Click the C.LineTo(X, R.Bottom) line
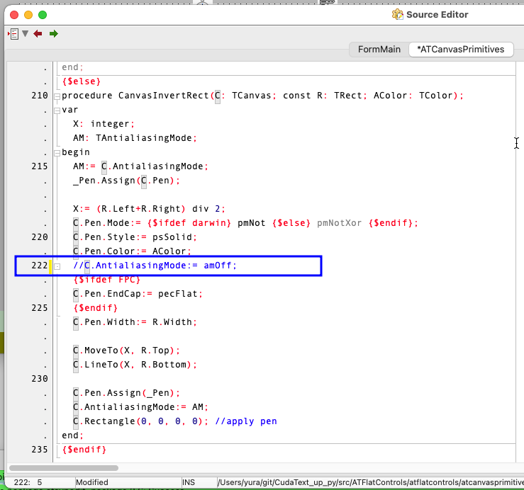Image resolution: width=524 pixels, height=490 pixels. coord(135,365)
